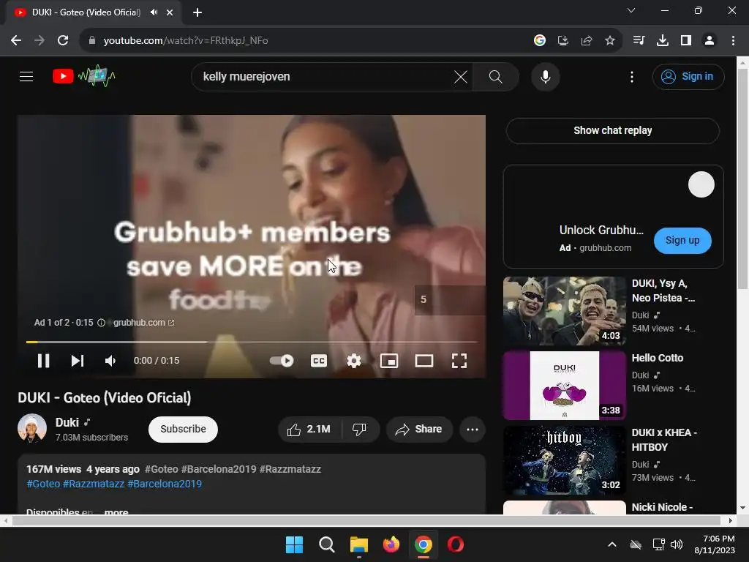
Task: Go back in browser
Action: [16, 41]
